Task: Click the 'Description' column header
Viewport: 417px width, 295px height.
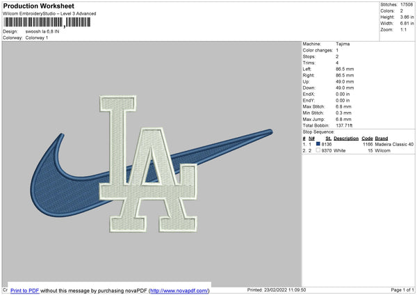Action: tap(346, 138)
